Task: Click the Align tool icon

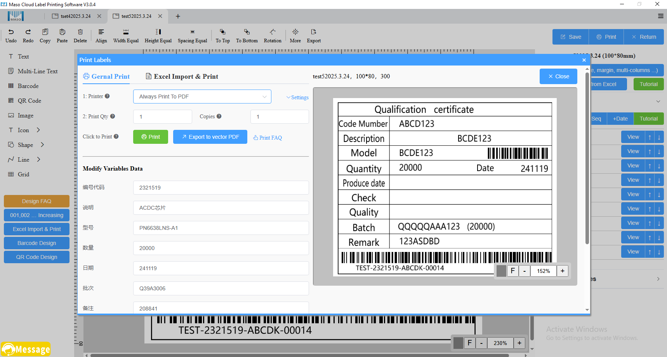Action: tap(101, 32)
